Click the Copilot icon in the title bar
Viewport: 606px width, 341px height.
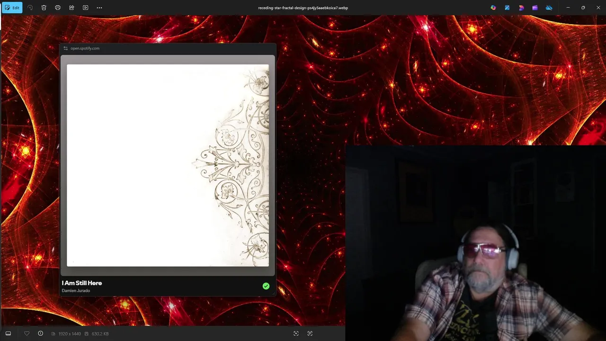pos(493,8)
